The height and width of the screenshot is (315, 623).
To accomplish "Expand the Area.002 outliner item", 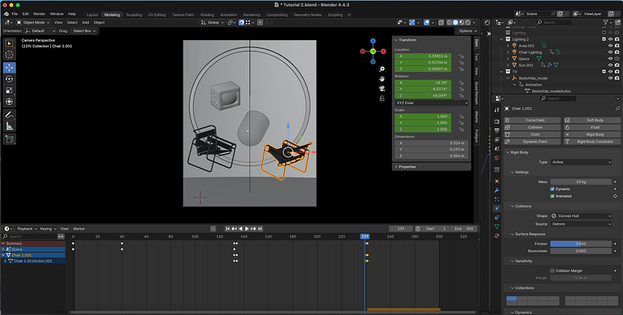I will [508, 46].
